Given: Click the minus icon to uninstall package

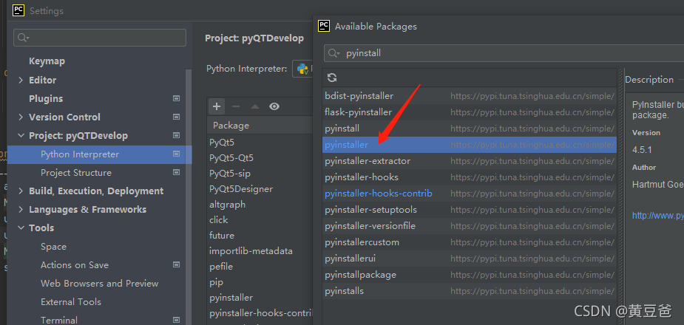Looking at the screenshot, I should pos(236,106).
